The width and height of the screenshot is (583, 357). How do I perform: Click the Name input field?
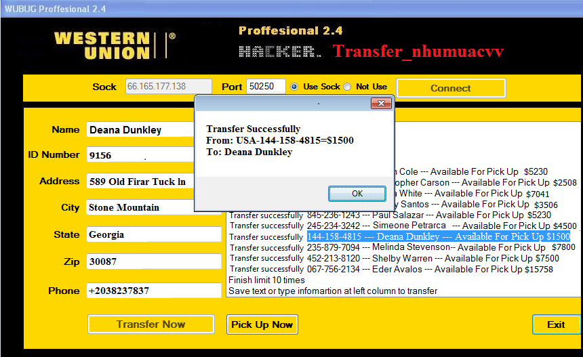pos(141,129)
